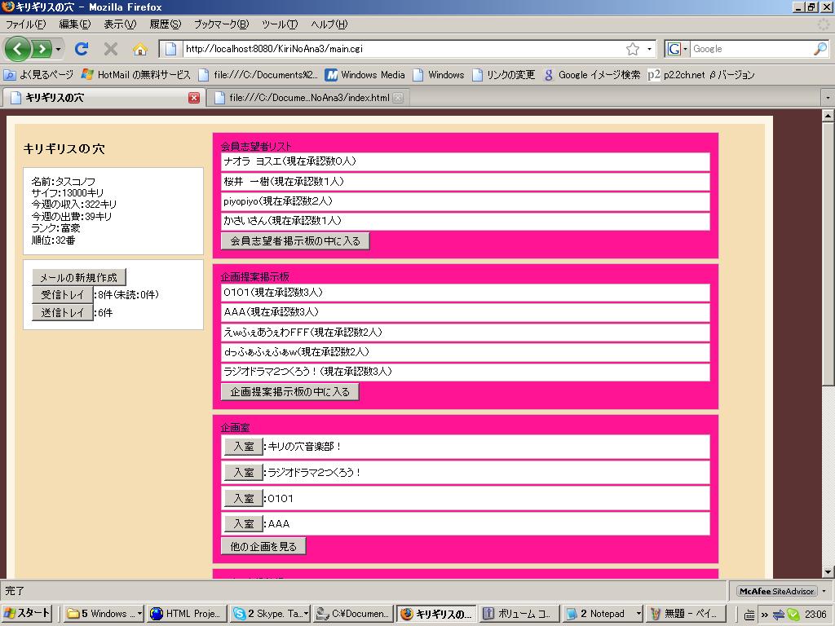Click 企画提案掲示板の中に入る button
Screen dimensions: 835x626
pyautogui.click(x=289, y=392)
